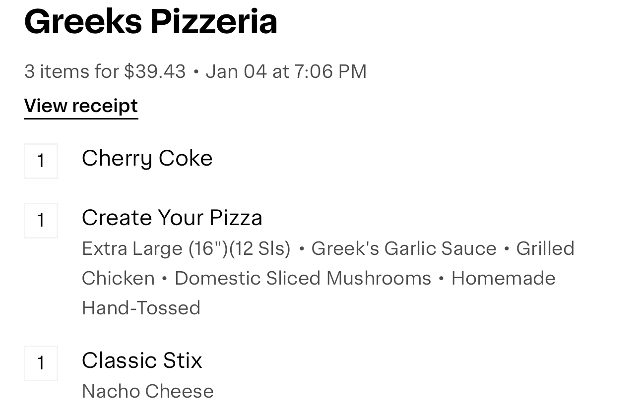Click the word Grilled in pizza details
The image size is (637, 416).
coord(545,248)
